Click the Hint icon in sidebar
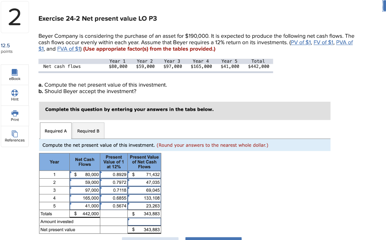The image size is (386, 240). [x=15, y=95]
